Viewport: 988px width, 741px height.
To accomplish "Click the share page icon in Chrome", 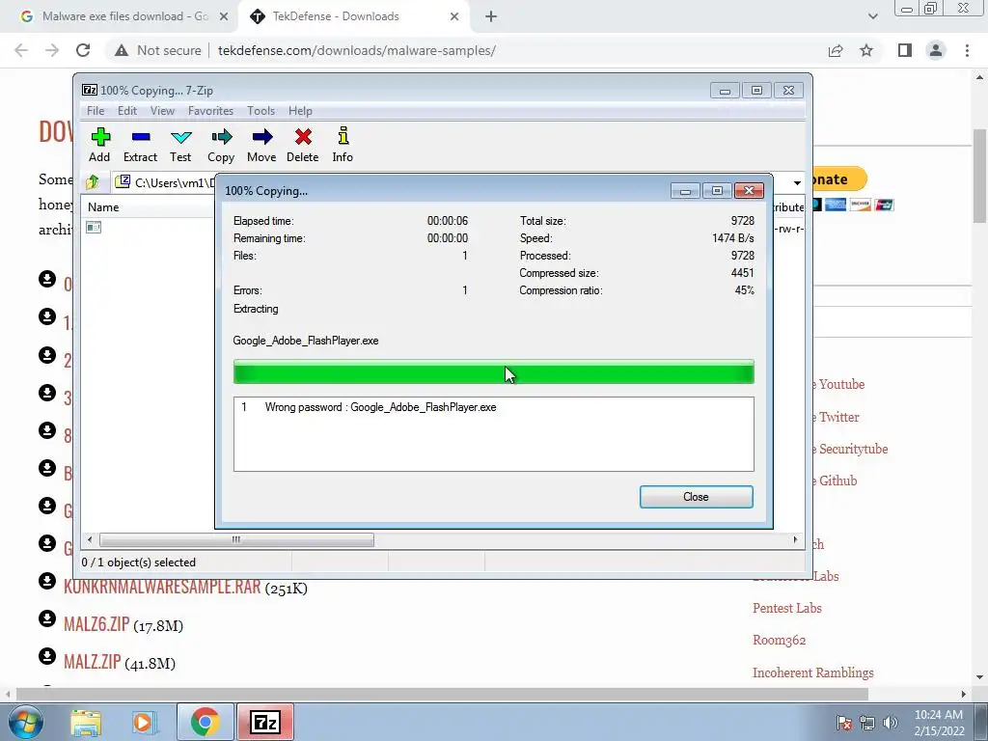I will click(x=836, y=50).
